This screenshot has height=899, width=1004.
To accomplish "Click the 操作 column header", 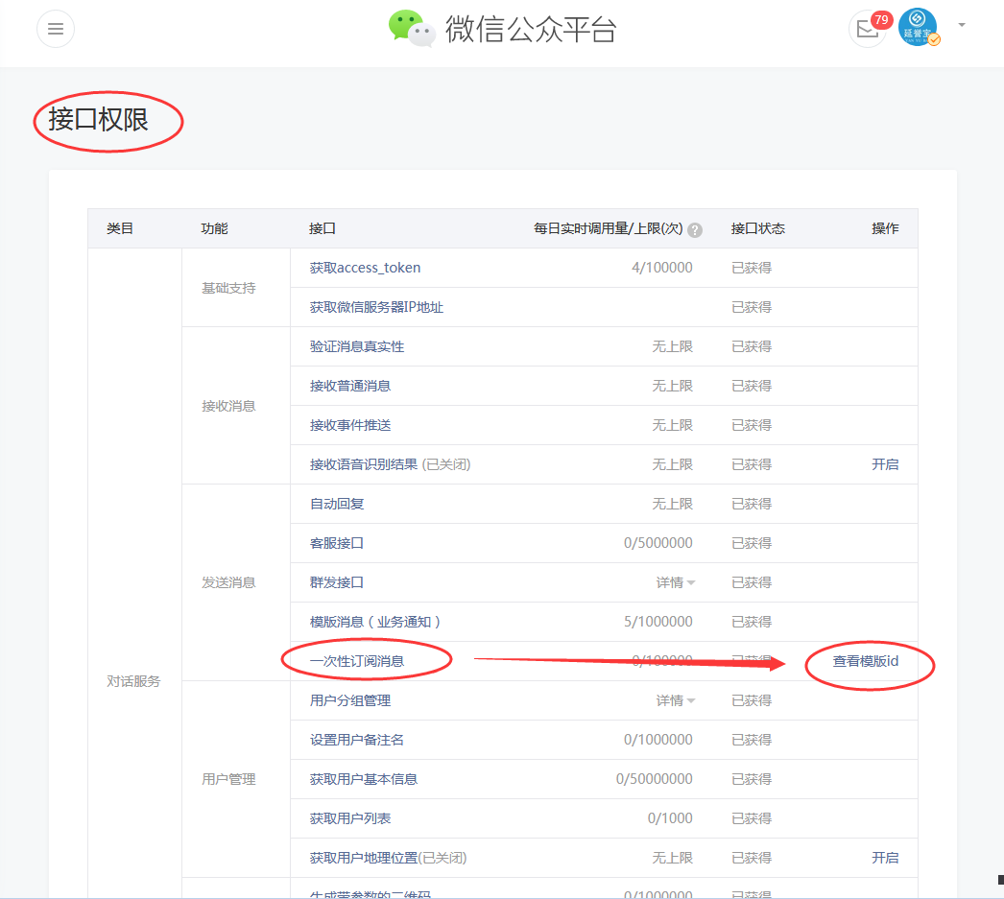I will [885, 228].
